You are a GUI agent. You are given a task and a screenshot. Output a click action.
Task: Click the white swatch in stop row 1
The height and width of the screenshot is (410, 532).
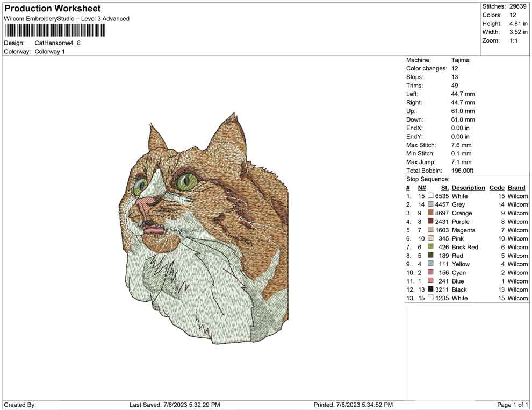coord(430,196)
